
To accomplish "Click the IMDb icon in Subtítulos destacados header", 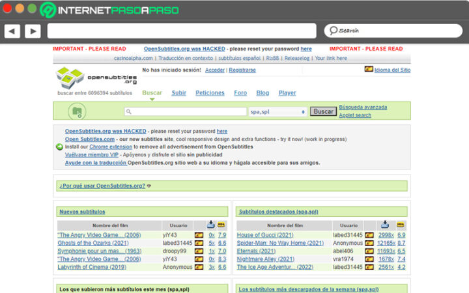I will click(x=401, y=225).
